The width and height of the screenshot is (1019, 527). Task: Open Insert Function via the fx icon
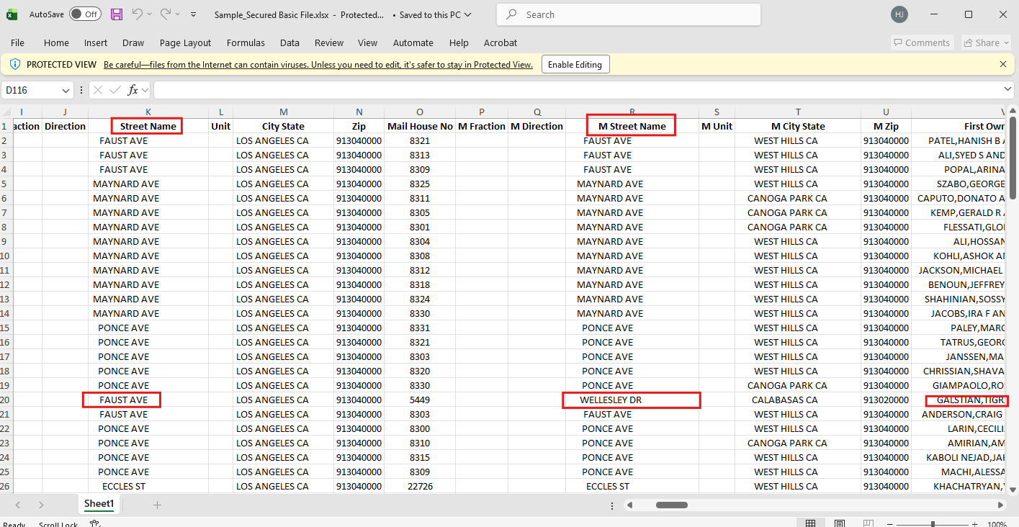coord(133,90)
